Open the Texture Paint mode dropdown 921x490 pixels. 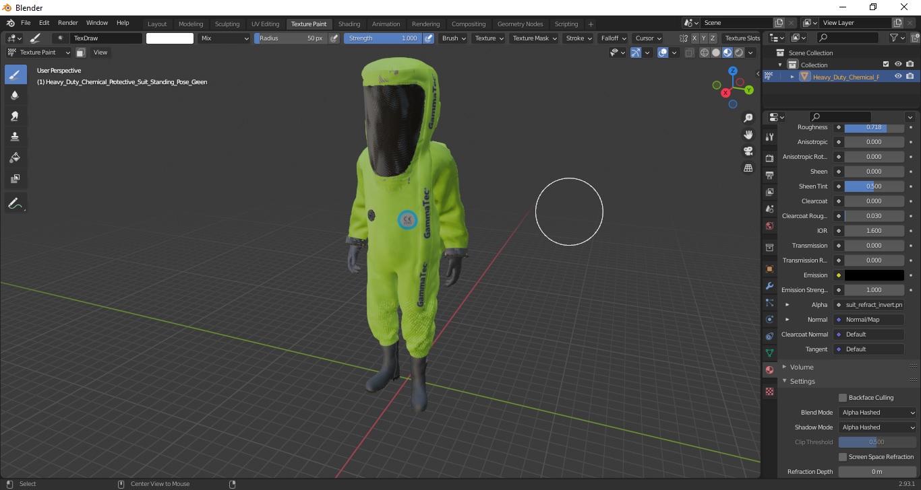pyautogui.click(x=38, y=53)
